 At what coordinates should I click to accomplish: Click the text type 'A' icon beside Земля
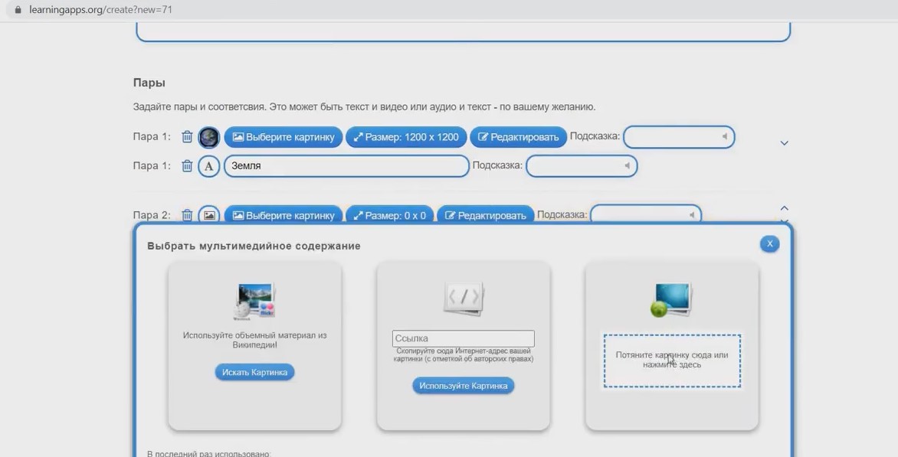[209, 166]
